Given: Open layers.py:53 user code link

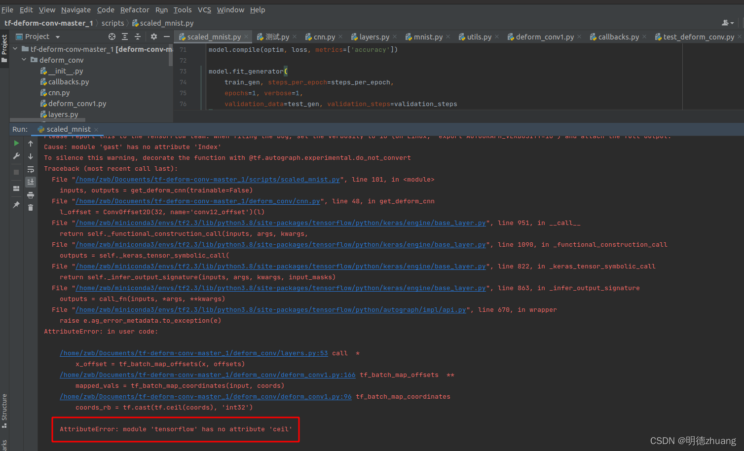Looking at the screenshot, I should pyautogui.click(x=194, y=353).
